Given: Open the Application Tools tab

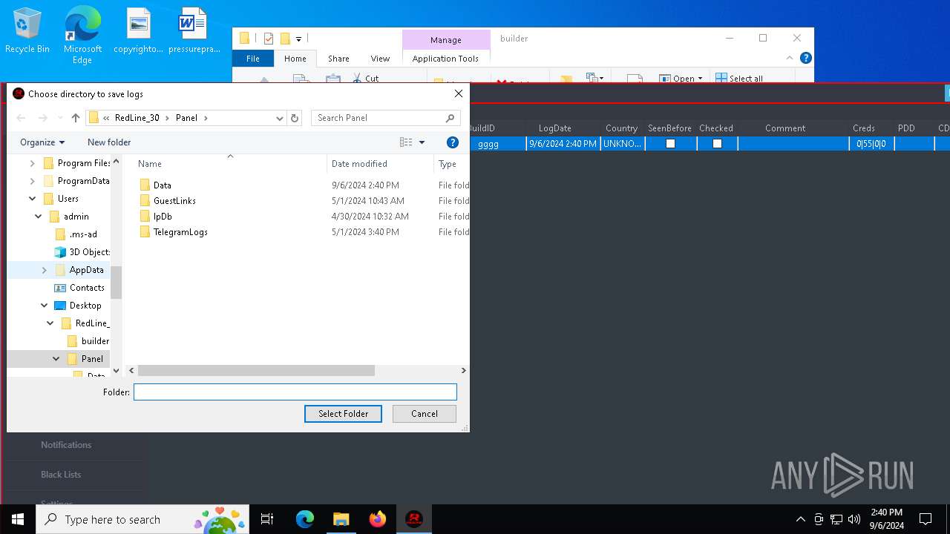Looking at the screenshot, I should 445,59.
